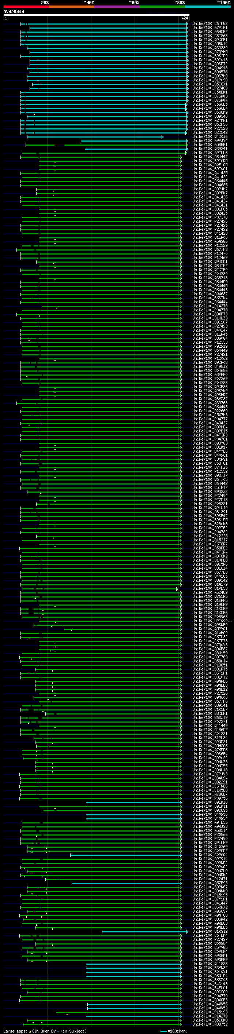Select UniRef100_A5C4U9 label

click(x=210, y=592)
